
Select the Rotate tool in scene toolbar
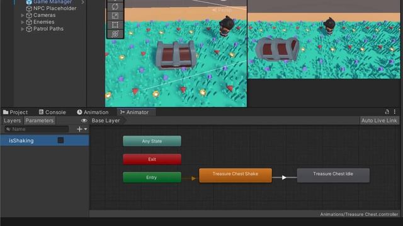point(115,7)
